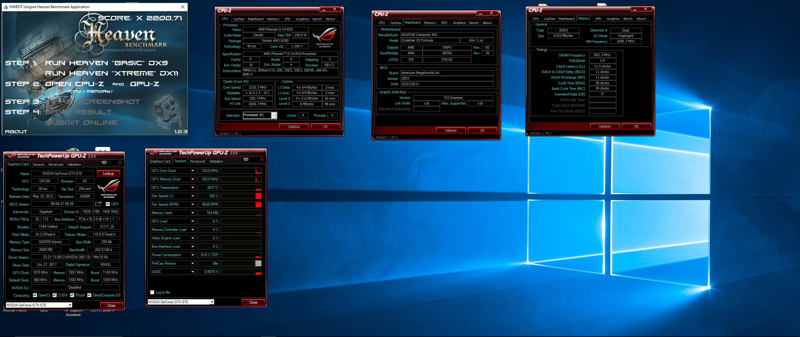Screen dimensions: 800x337
Task: Open the GPU Memory Clock sensor dropdown
Action: point(192,179)
